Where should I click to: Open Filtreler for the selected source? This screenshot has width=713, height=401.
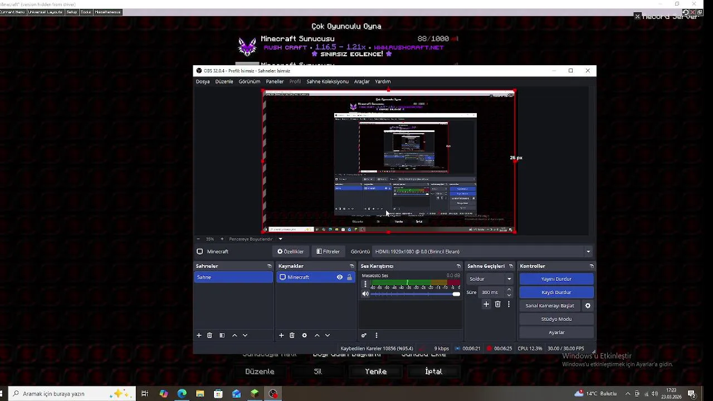[x=328, y=251]
